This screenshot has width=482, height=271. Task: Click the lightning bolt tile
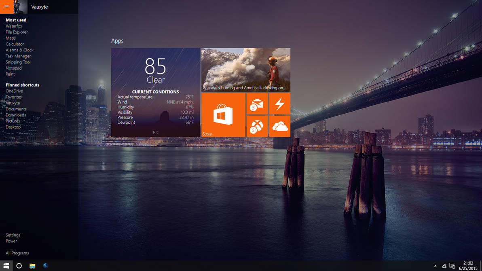click(279, 104)
